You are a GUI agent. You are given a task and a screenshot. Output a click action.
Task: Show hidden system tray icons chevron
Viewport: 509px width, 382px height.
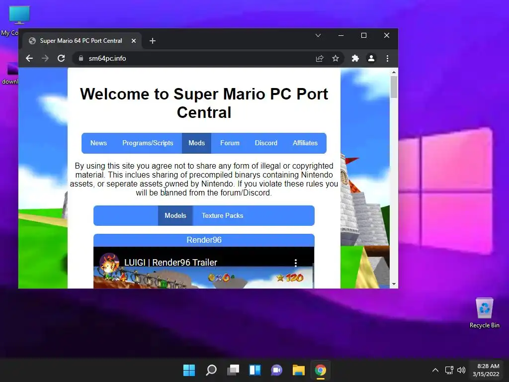point(435,370)
